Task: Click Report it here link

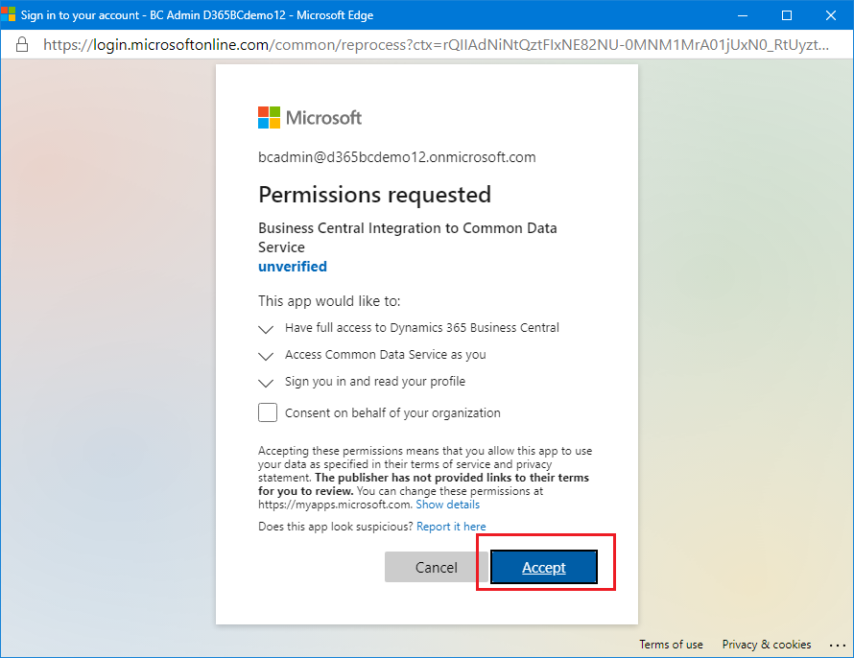Action: 451,527
